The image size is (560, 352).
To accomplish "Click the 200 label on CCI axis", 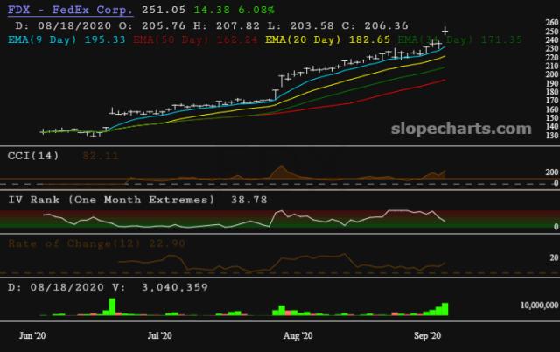I will tap(552, 172).
